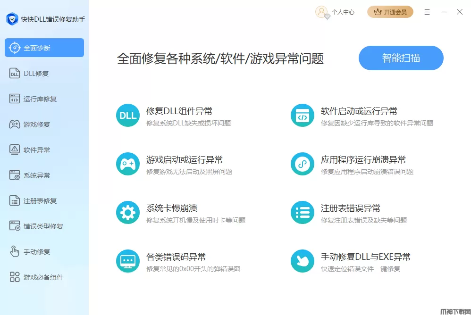Select 全面诊断 in the sidebar
Image resolution: width=471 pixels, height=315 pixels.
point(44,48)
